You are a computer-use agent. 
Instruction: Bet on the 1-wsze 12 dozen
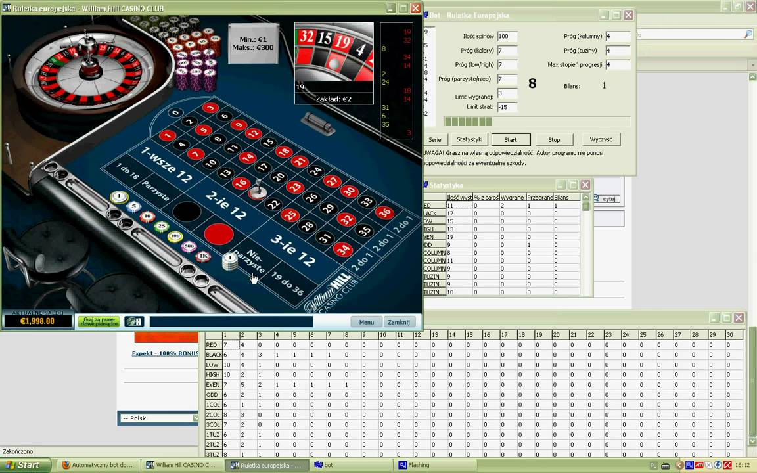[x=166, y=165]
